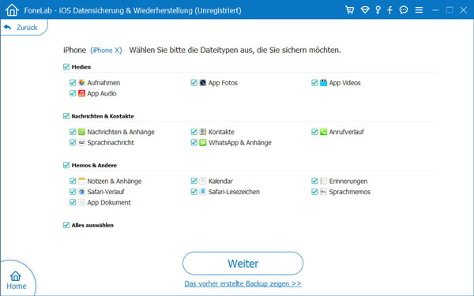
Task: Click the App Dokument label text
Action: point(109,202)
